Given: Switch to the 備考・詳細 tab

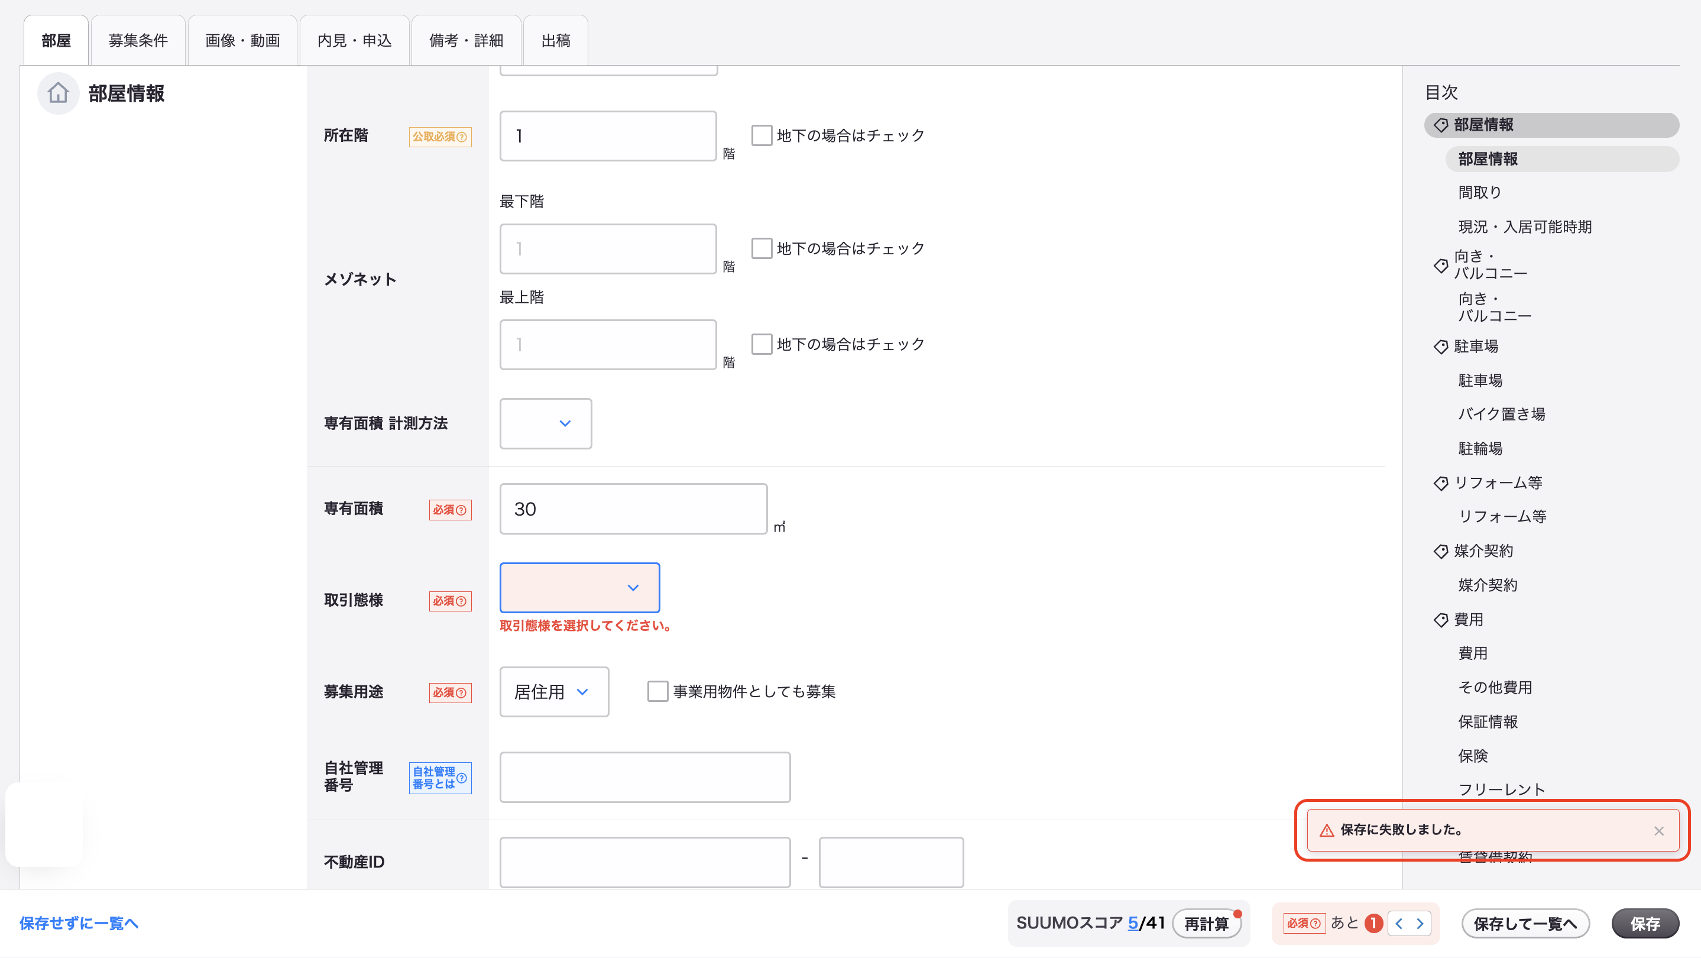Looking at the screenshot, I should tap(466, 40).
